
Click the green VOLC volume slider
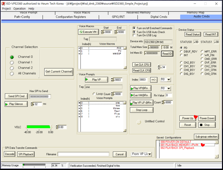pyautogui.click(x=39, y=127)
